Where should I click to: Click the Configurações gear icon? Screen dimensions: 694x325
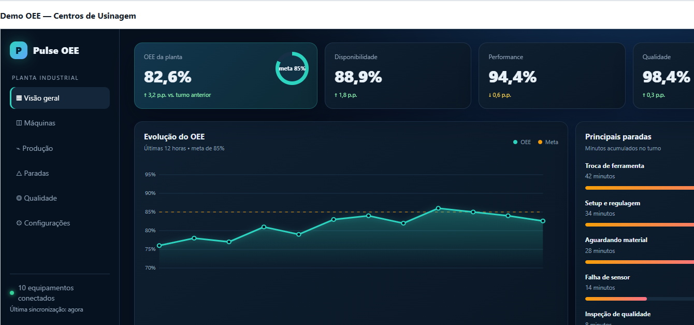click(x=19, y=223)
